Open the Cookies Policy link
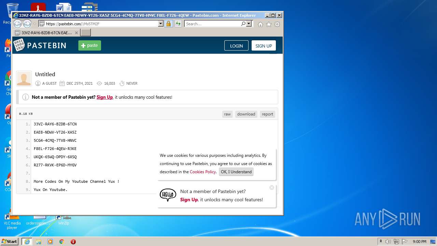Image resolution: width=437 pixels, height=246 pixels. click(x=203, y=172)
